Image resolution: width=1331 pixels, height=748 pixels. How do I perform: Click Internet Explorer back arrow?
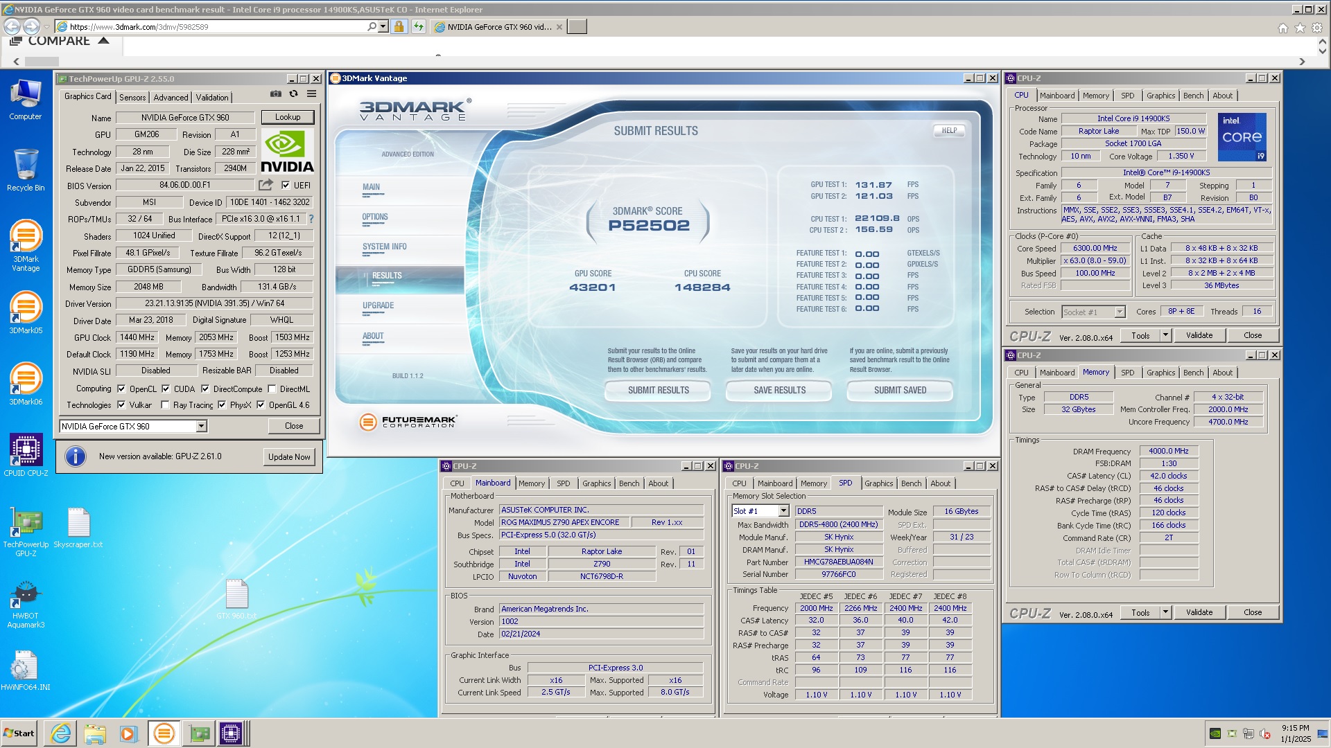click(12, 26)
